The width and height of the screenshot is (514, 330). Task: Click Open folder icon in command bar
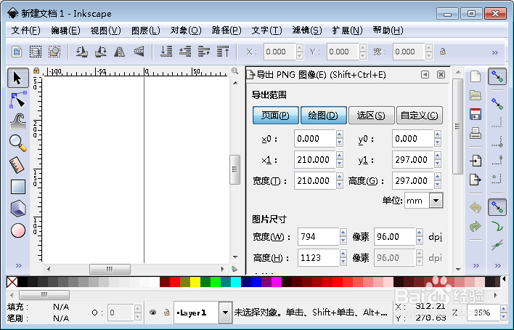pyautogui.click(x=476, y=95)
